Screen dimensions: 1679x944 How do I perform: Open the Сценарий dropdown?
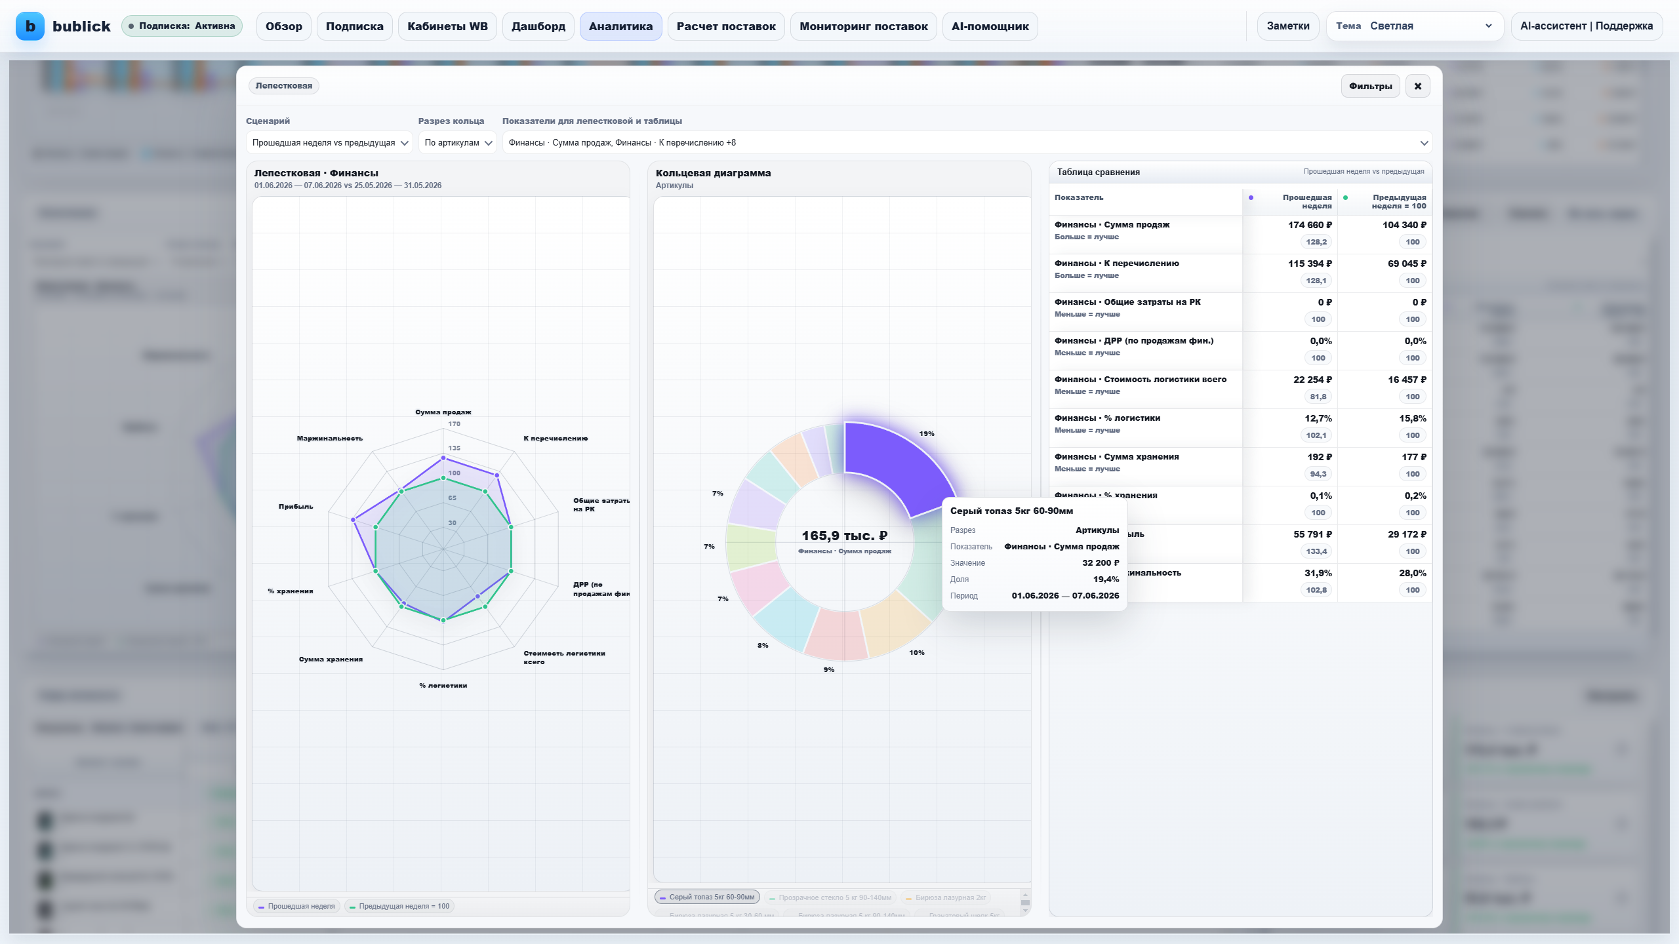tap(329, 142)
